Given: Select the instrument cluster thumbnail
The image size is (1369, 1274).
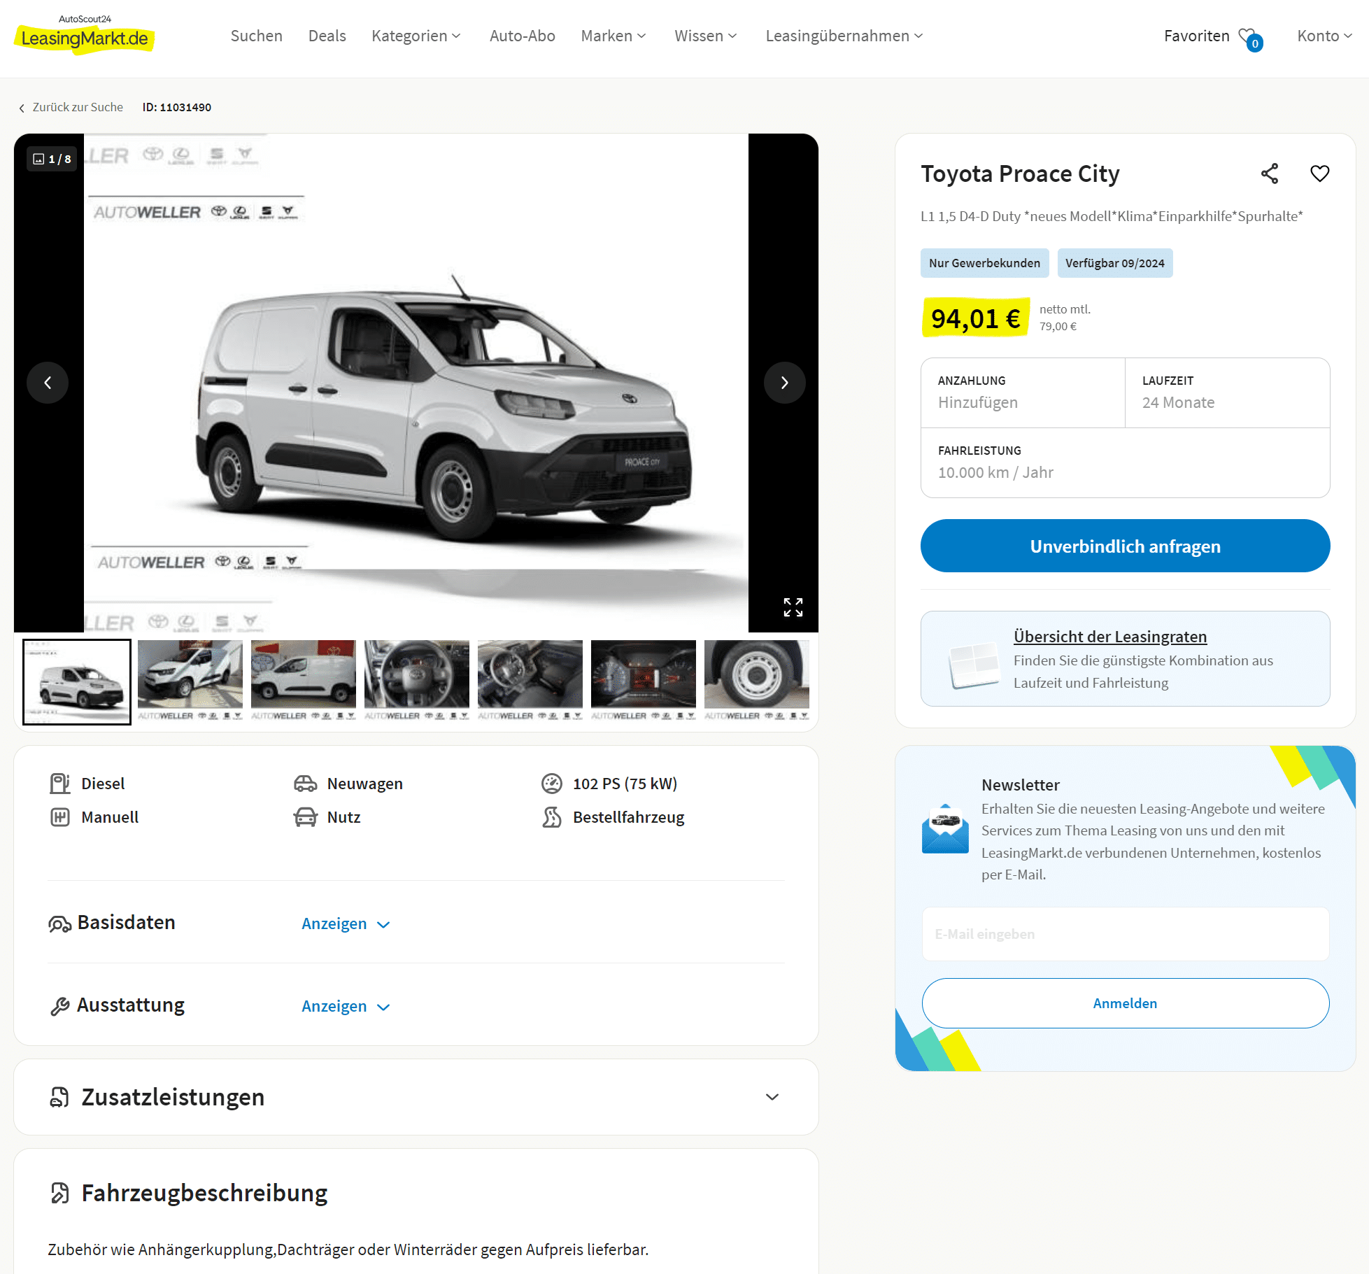Looking at the screenshot, I should pos(644,681).
